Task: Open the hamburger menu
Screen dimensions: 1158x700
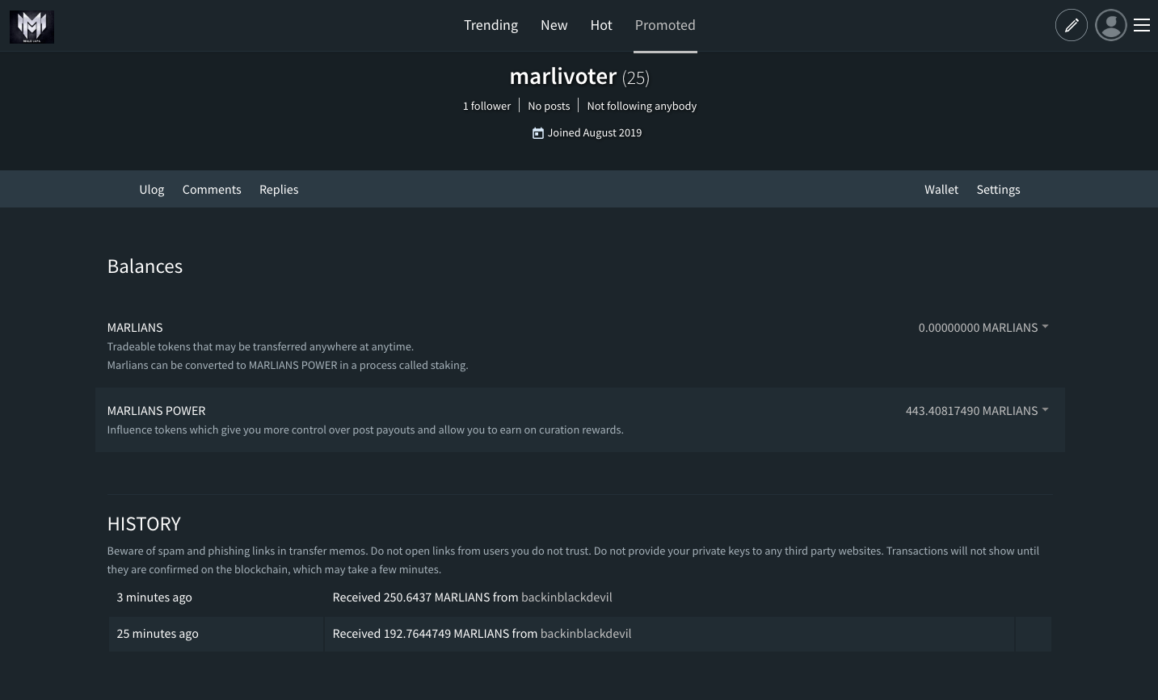Action: coord(1142,25)
